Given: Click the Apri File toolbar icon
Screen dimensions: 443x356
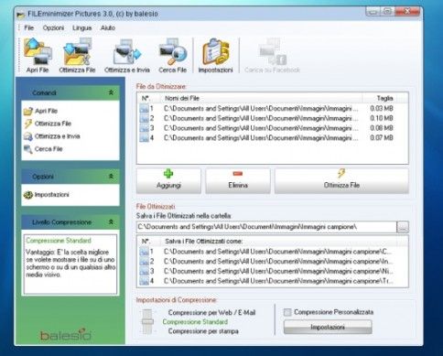Looking at the screenshot, I should click(38, 56).
